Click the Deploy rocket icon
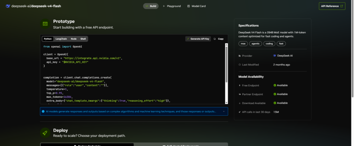 pyautogui.click(x=45, y=133)
